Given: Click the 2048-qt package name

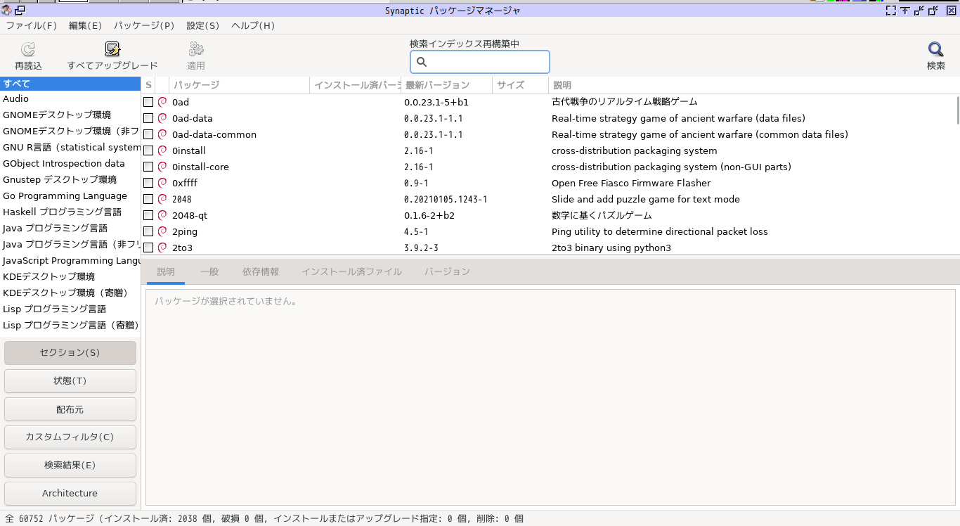Looking at the screenshot, I should point(190,215).
